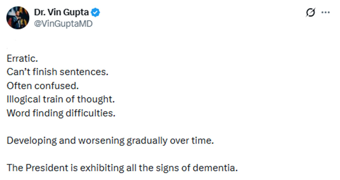This screenshot has height=180, width=340.
Task: Open Dr. Vin Gupta's profile picture
Action: tap(18, 18)
